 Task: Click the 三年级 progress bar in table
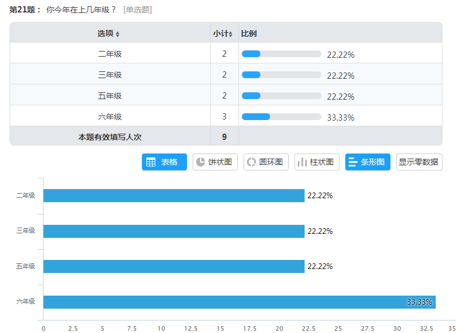click(x=281, y=75)
